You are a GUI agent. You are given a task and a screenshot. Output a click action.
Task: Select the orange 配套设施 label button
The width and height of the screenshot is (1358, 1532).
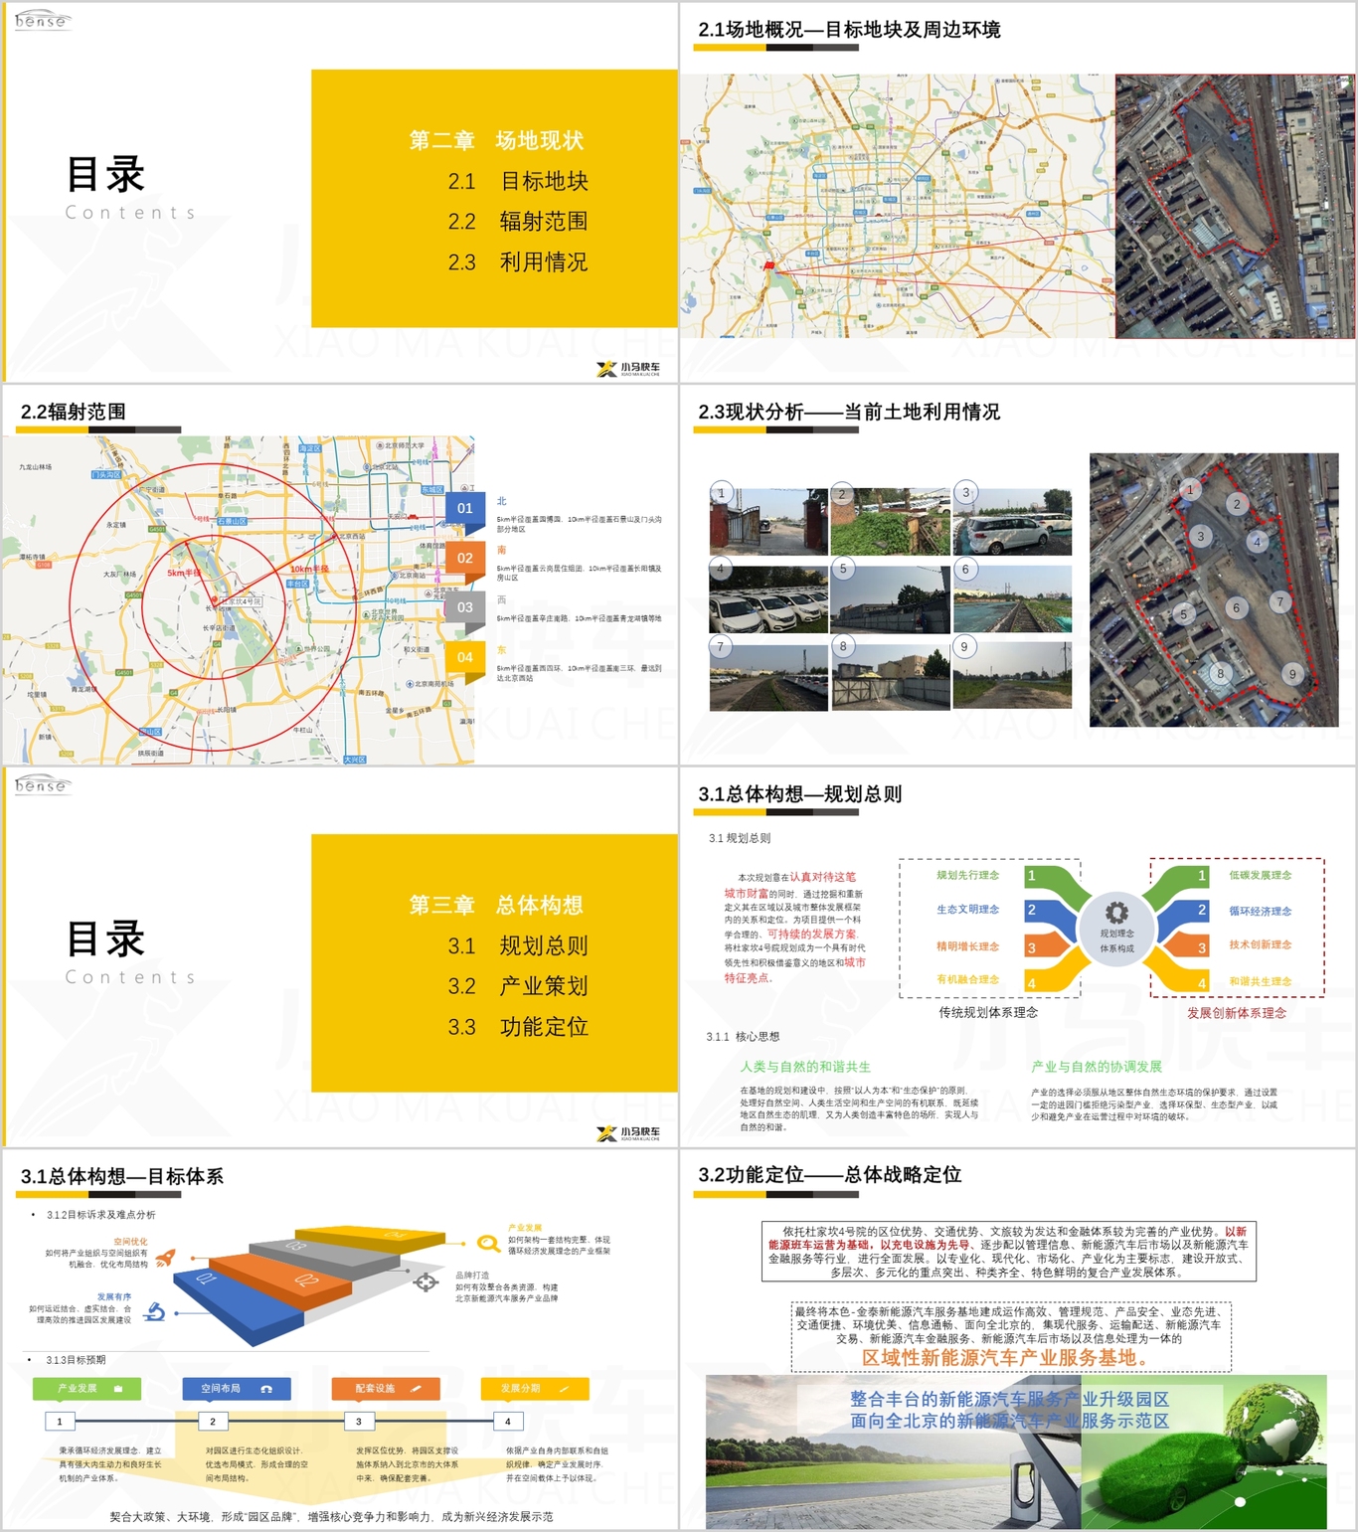pos(386,1389)
